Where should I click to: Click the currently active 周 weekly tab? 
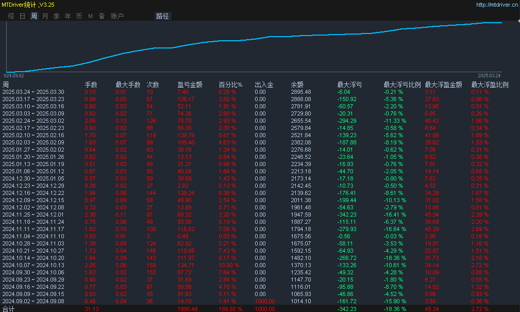click(33, 15)
